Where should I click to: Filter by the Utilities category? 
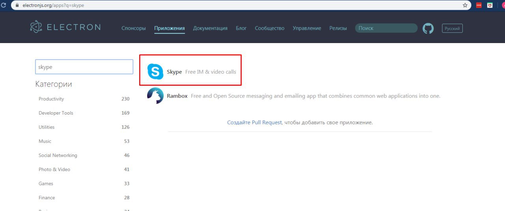point(84,127)
